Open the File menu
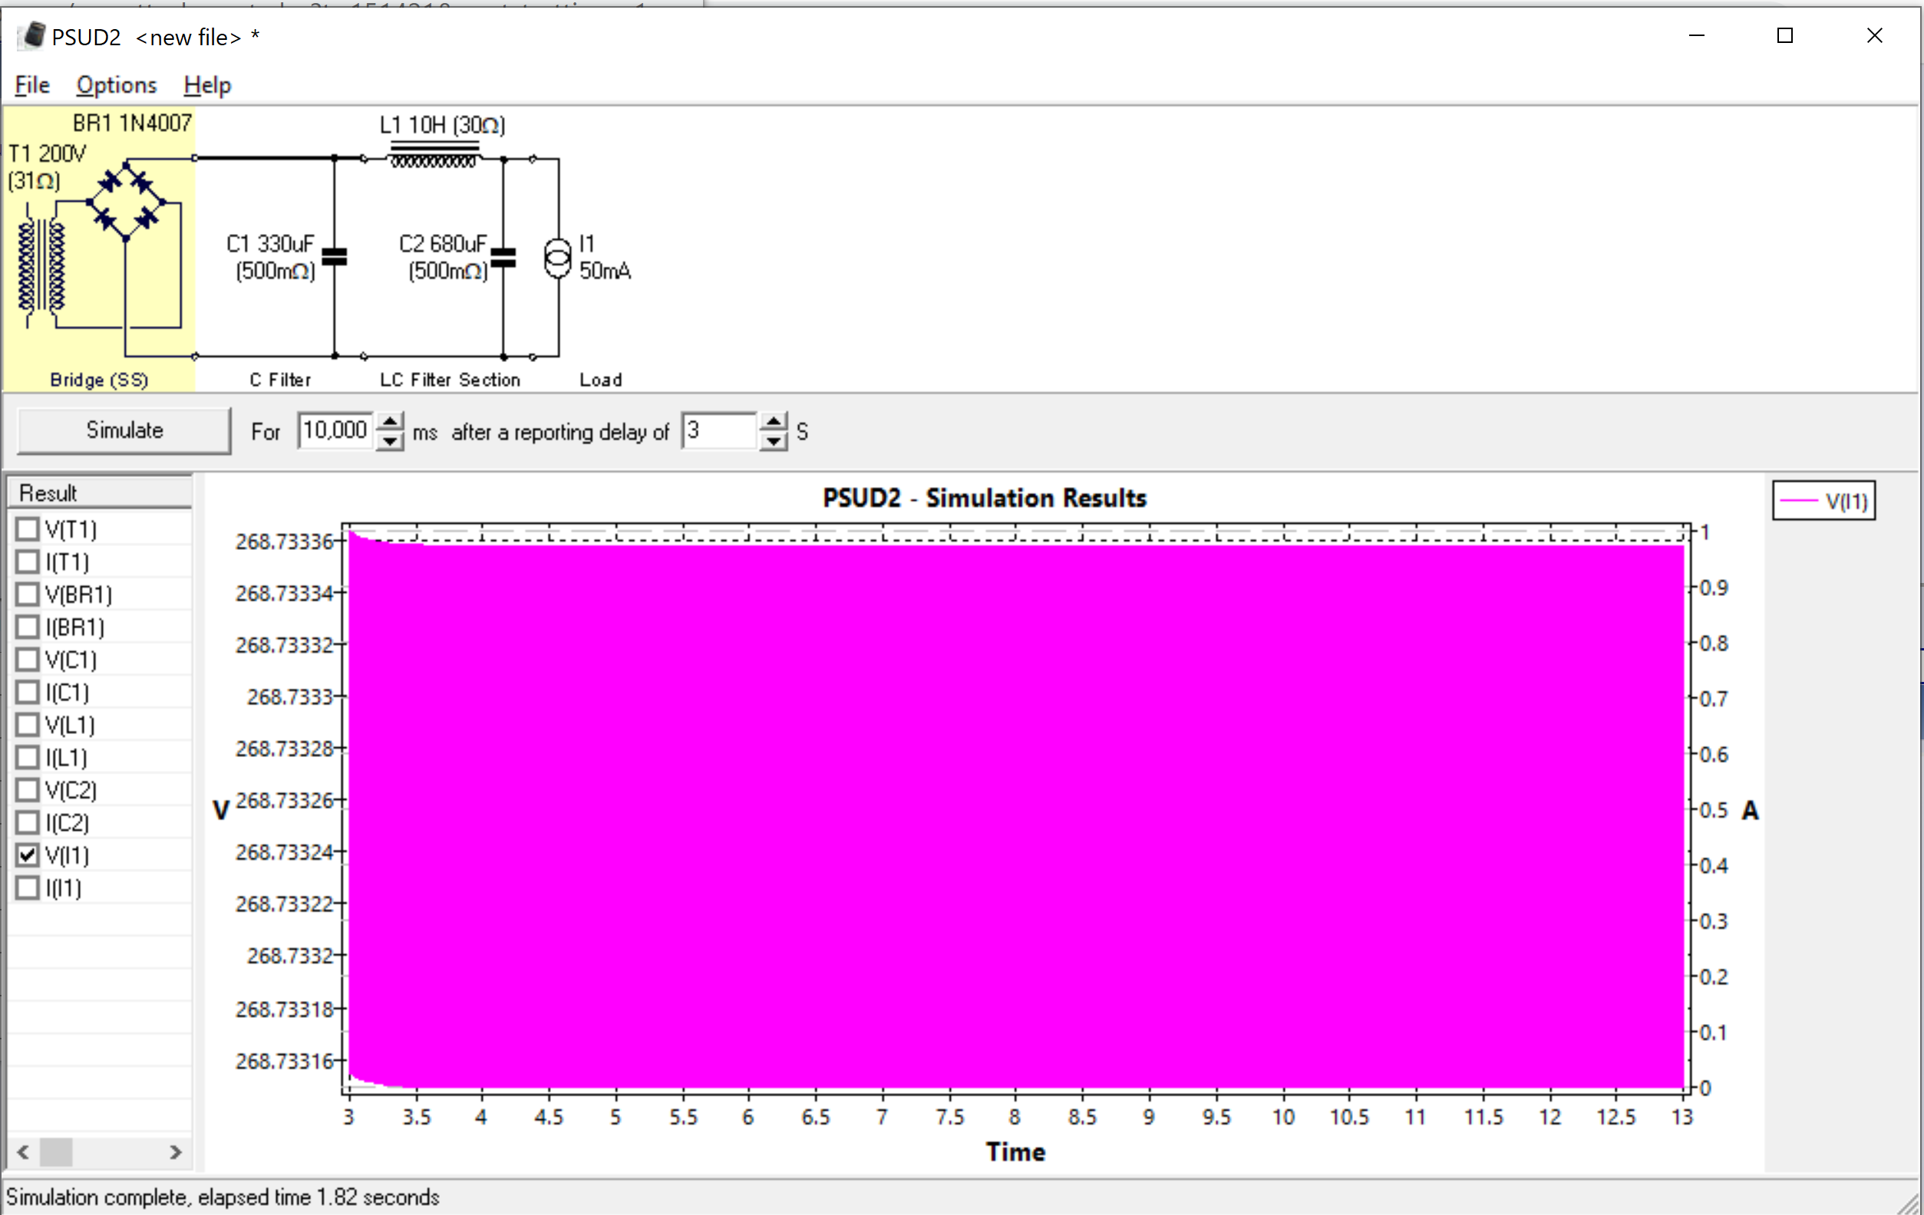1924x1215 pixels. [x=32, y=84]
